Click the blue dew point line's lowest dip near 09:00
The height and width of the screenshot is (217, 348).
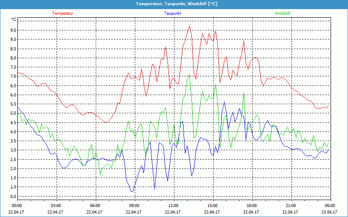[132, 191]
